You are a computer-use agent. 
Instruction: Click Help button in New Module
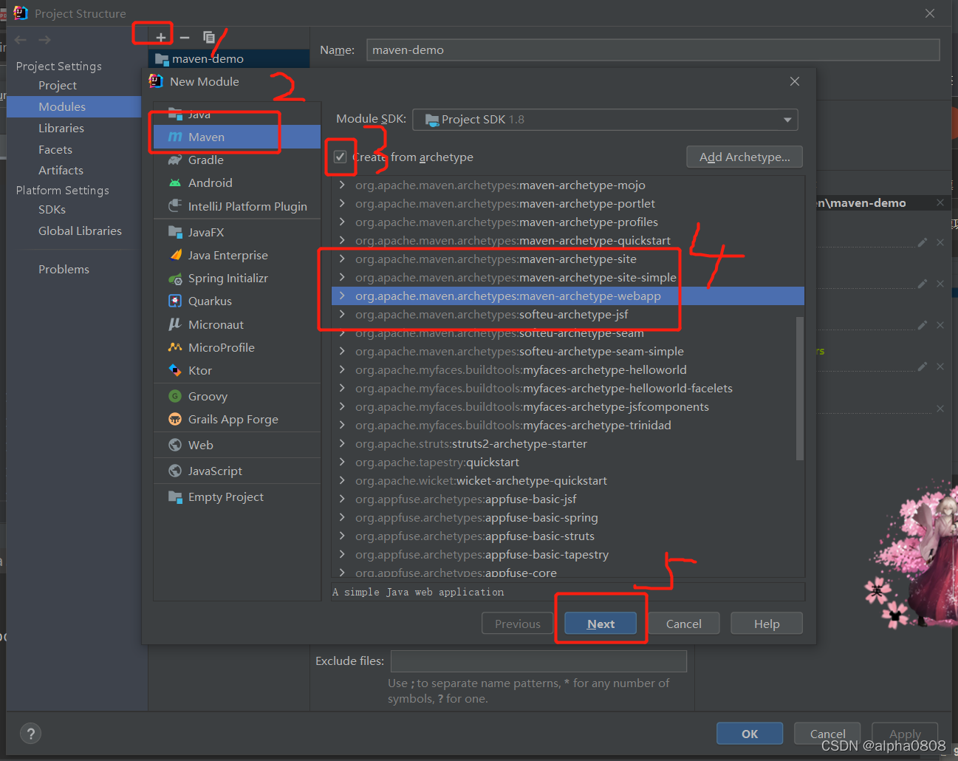coord(767,624)
